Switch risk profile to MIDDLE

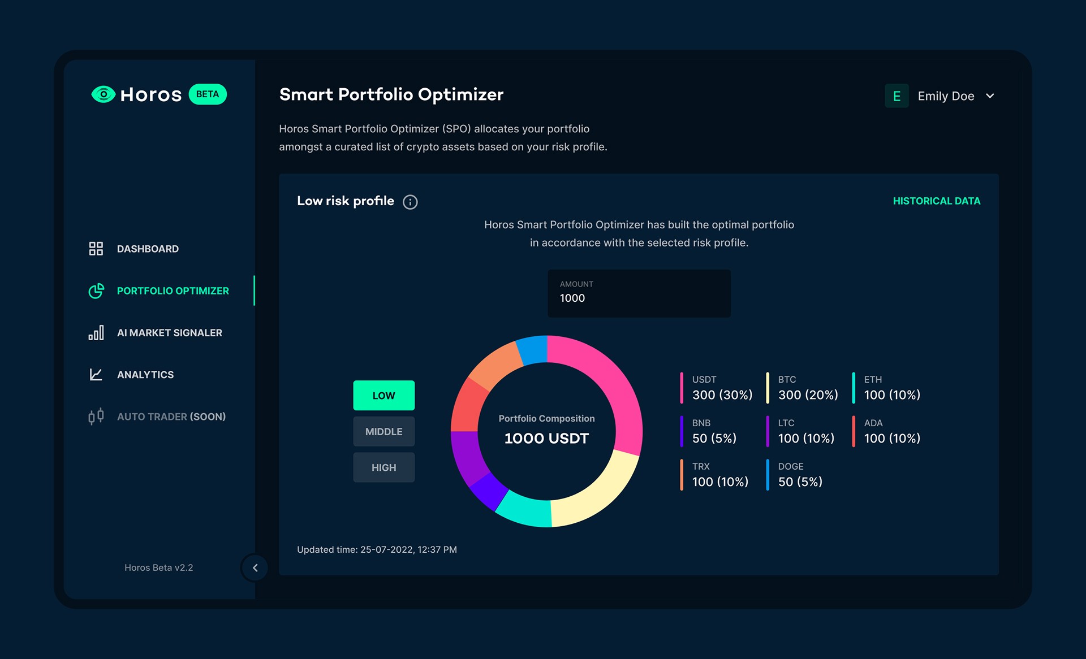click(x=383, y=432)
